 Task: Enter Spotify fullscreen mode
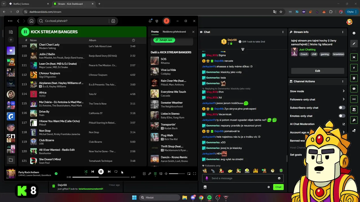click(x=194, y=174)
